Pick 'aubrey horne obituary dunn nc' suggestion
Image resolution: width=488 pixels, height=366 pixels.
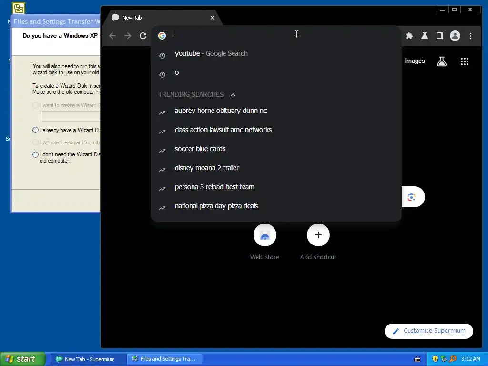coord(276,111)
